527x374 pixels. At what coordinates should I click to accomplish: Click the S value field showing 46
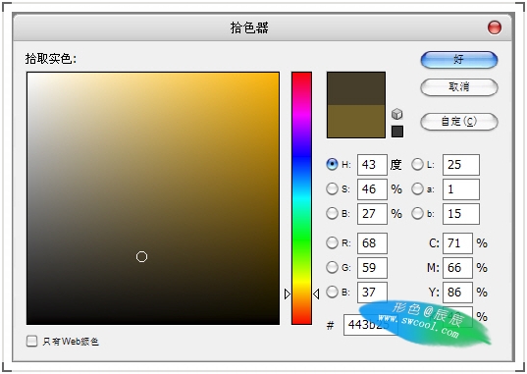372,189
